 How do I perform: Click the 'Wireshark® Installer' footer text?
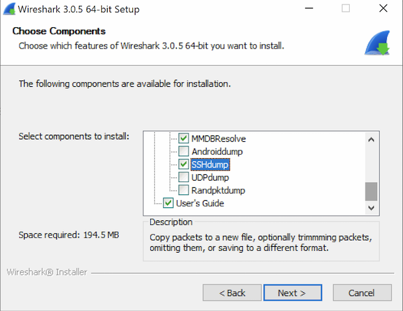click(47, 272)
